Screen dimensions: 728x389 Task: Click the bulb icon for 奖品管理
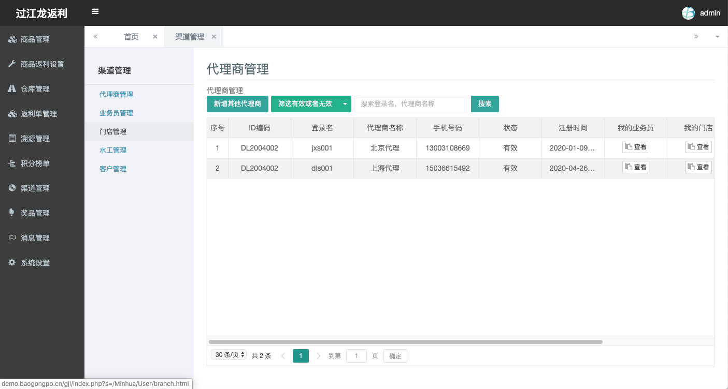pos(12,213)
